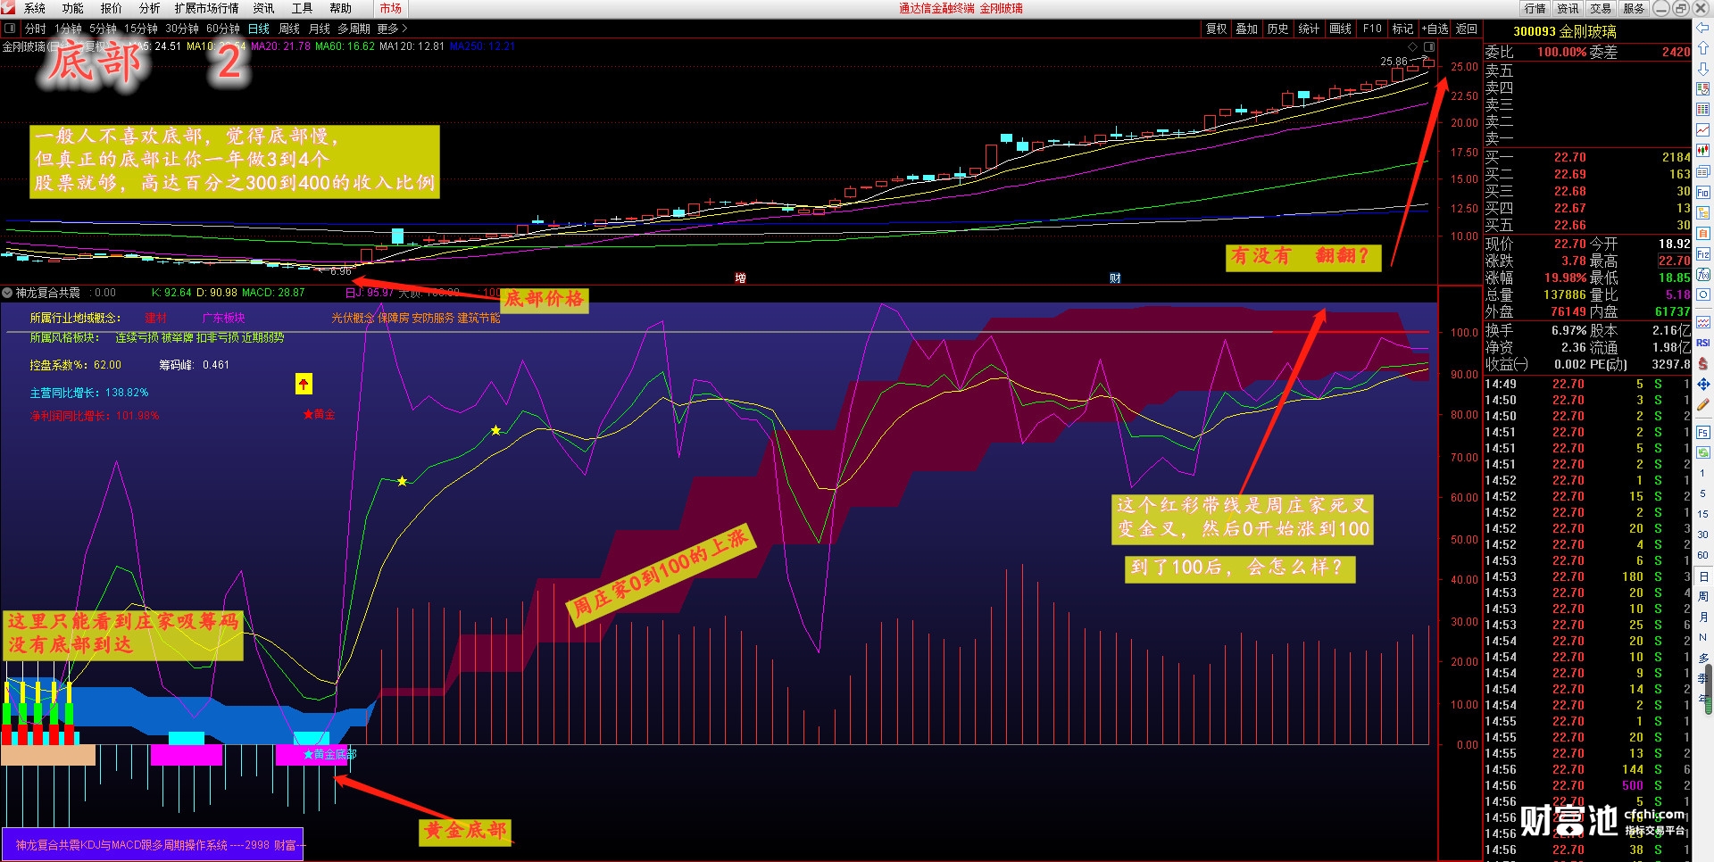Click the page up arrow icon
The height and width of the screenshot is (862, 1714).
click(1702, 48)
